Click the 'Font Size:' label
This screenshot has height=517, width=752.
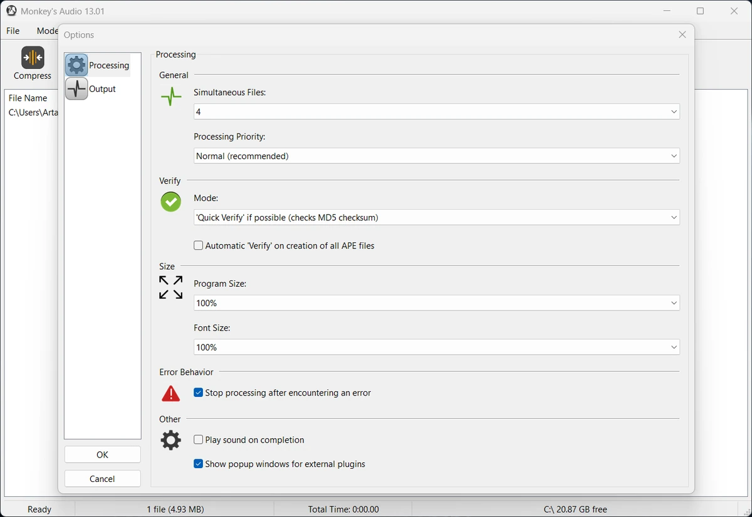click(x=212, y=328)
